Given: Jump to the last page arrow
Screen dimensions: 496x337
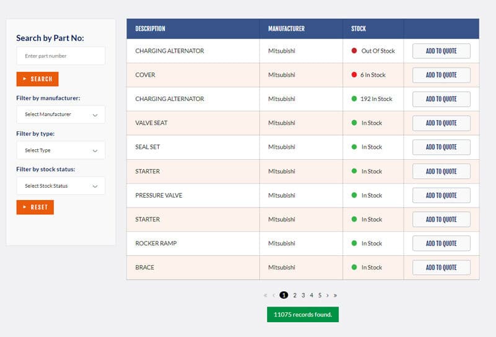Looking at the screenshot, I should [x=335, y=295].
